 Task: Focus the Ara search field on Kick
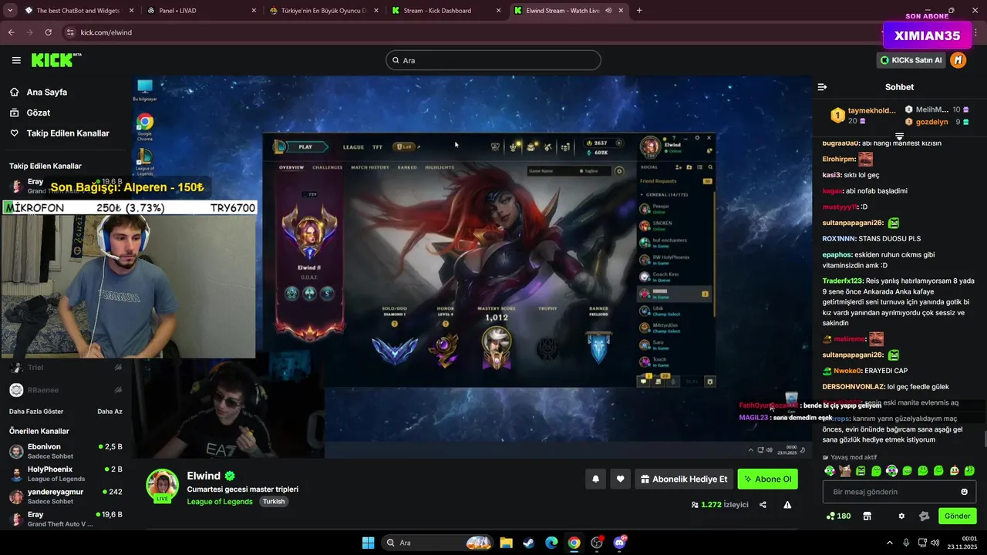point(493,60)
